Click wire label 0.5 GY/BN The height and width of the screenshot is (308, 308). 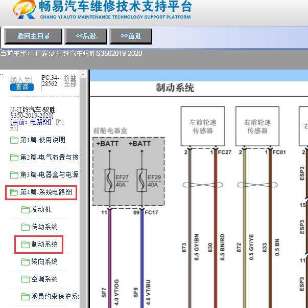point(197,247)
